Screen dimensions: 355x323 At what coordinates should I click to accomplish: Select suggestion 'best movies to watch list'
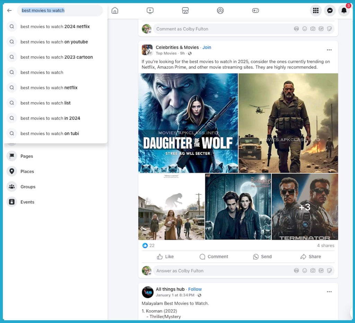55,103
